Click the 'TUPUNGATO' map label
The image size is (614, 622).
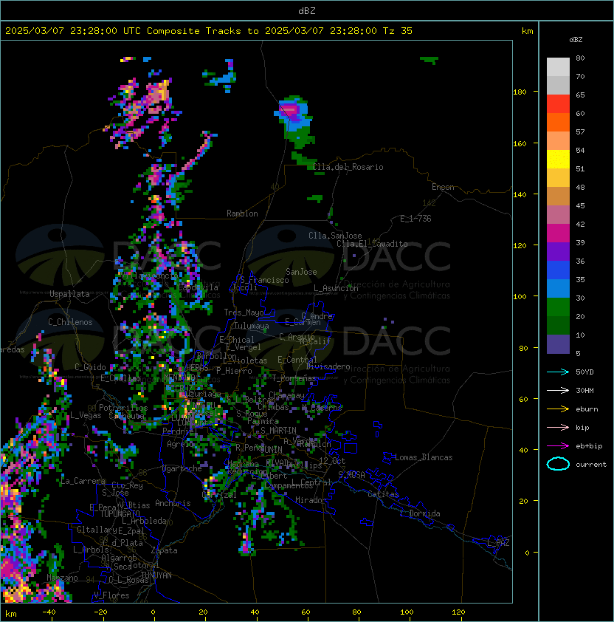tap(120, 514)
